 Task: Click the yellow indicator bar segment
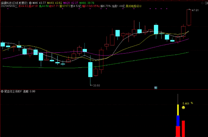[178, 110]
